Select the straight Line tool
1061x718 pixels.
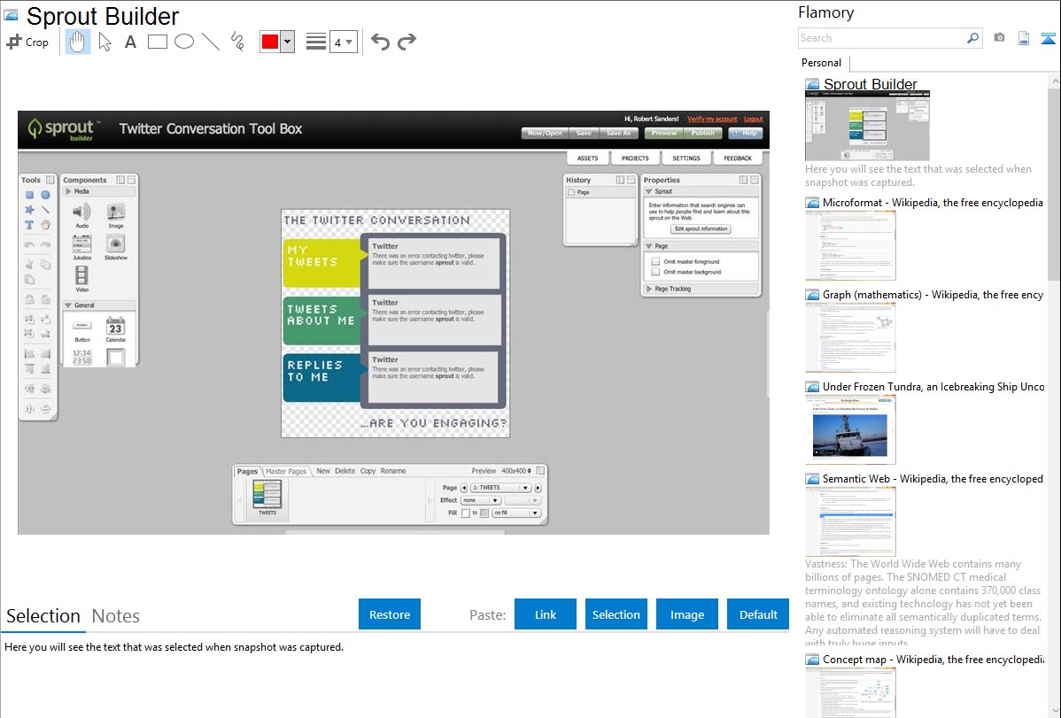click(x=211, y=42)
